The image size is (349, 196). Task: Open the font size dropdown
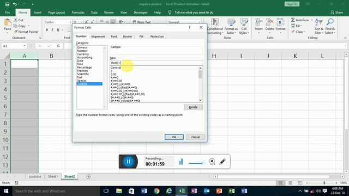pyautogui.click(x=81, y=22)
